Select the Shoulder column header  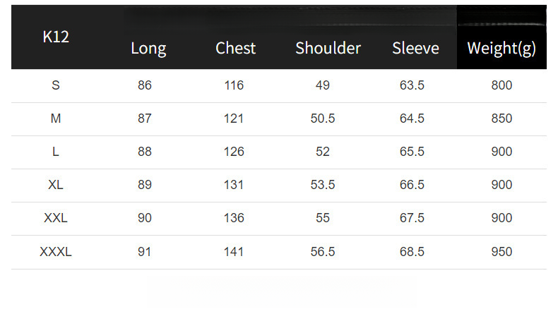pos(328,49)
